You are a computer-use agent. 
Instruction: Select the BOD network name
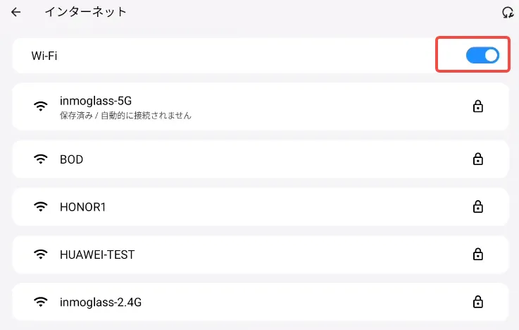tap(72, 159)
